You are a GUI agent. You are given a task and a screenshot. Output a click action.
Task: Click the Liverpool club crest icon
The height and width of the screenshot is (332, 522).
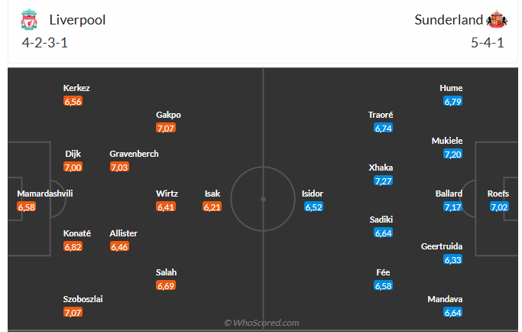28,20
